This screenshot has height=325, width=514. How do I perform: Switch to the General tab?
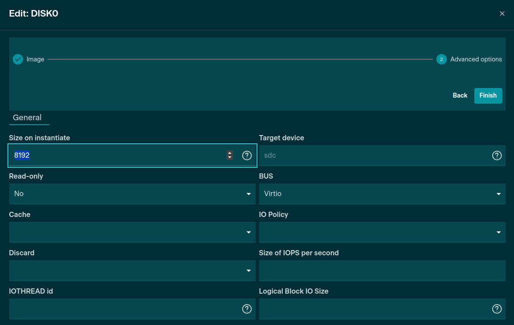coord(27,118)
